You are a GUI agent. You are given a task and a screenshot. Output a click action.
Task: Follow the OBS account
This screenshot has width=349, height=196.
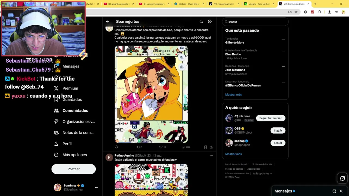[x=278, y=130]
